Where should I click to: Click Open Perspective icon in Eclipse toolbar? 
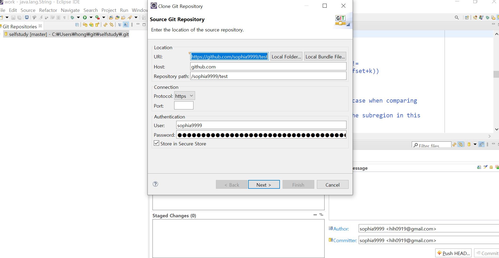[x=467, y=17]
